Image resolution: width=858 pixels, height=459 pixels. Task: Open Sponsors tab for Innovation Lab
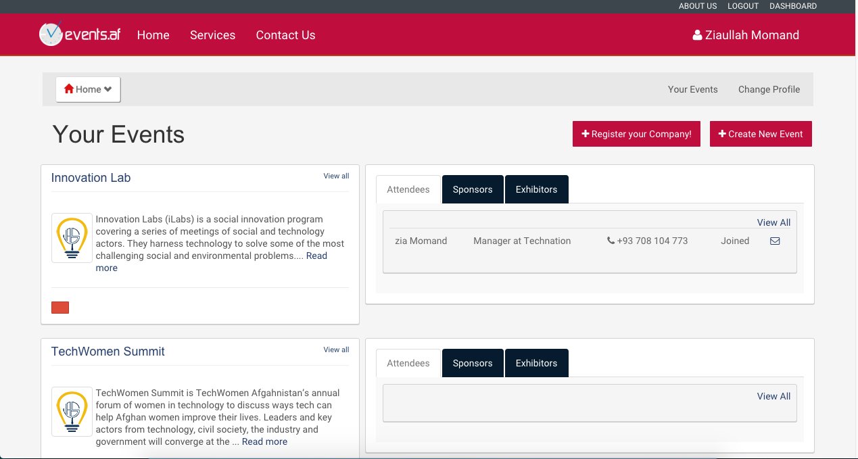tap(473, 189)
